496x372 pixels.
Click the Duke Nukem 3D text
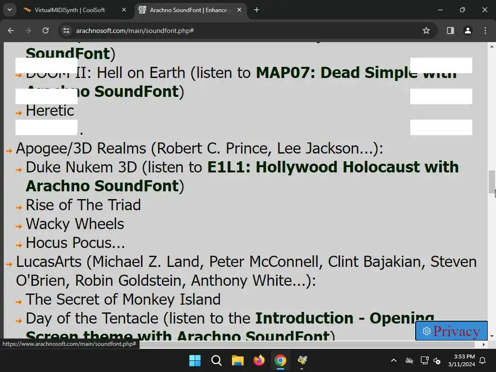coord(81,167)
